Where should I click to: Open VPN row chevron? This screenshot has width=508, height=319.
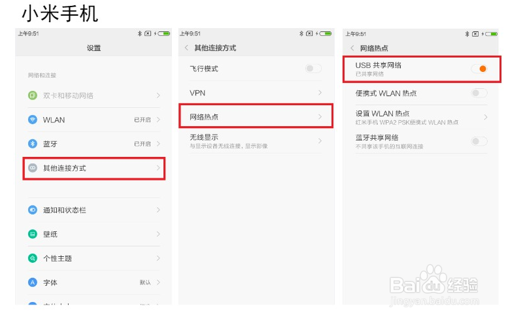click(x=320, y=93)
